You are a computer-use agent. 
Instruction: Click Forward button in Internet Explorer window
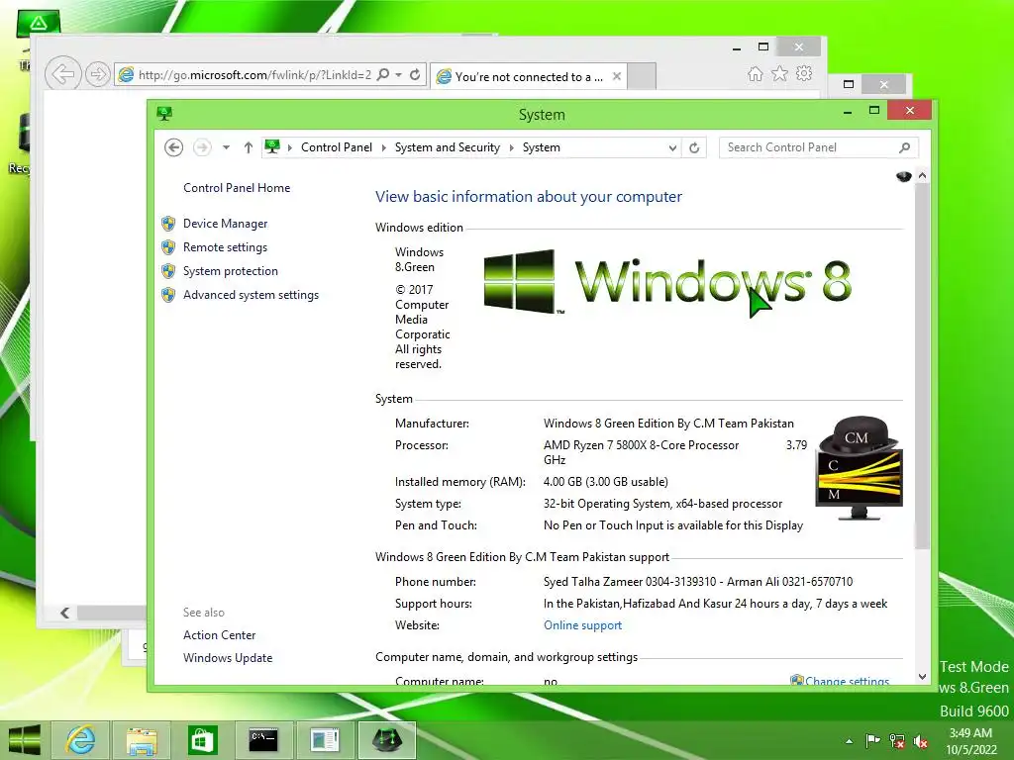click(98, 74)
